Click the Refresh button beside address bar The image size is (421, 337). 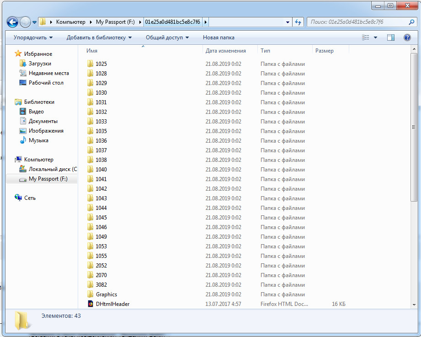(298, 22)
